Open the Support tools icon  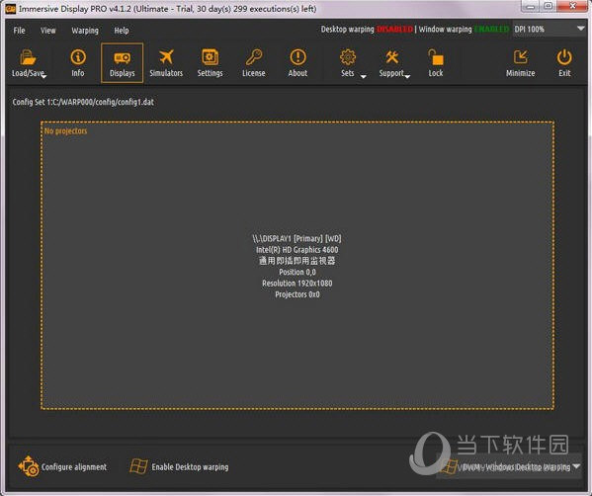(x=392, y=57)
